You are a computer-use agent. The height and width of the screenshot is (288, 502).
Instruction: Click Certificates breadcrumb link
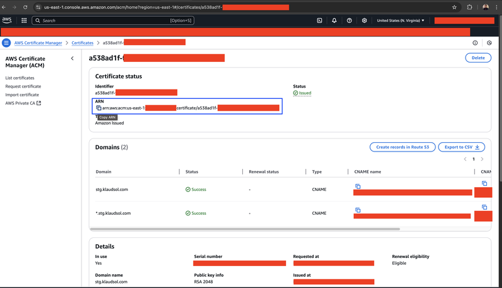83,43
